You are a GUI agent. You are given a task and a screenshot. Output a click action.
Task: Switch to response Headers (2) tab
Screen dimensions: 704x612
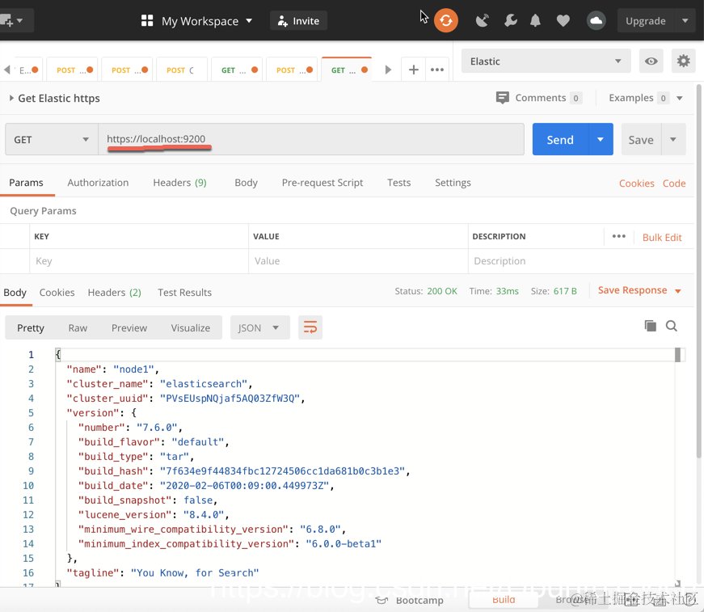tap(115, 293)
